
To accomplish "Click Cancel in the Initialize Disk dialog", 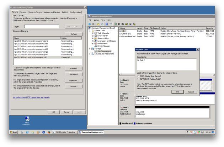I will coord(191,92).
